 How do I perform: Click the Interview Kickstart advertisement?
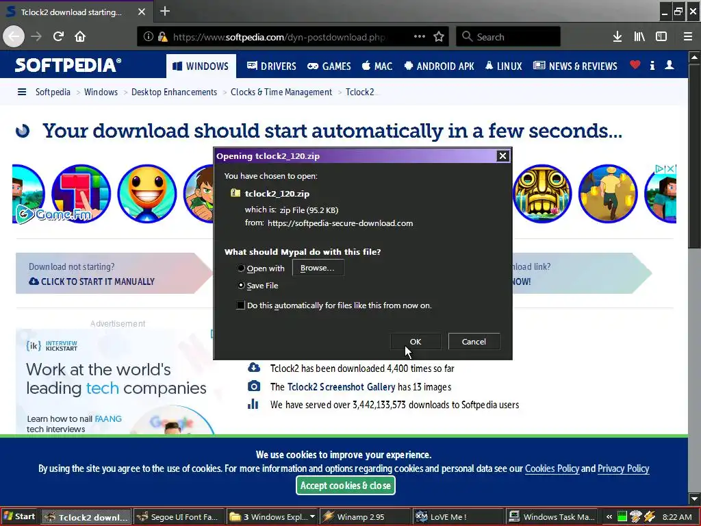115,381
